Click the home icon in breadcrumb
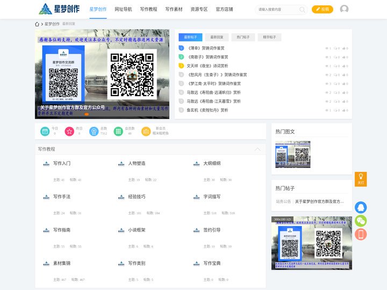Viewport: 387px width, 290px height. (x=37, y=24)
